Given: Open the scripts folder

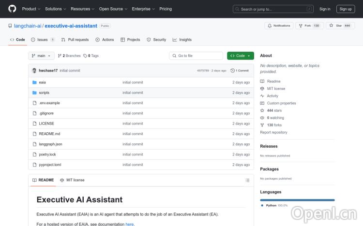Looking at the screenshot, I should (44, 93).
